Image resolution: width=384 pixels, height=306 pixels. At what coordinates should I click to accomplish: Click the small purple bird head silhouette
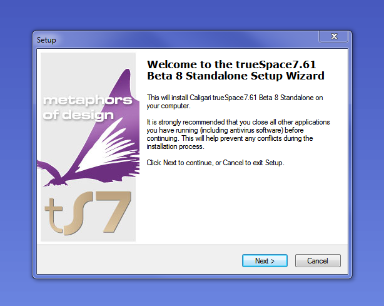pos(49,170)
